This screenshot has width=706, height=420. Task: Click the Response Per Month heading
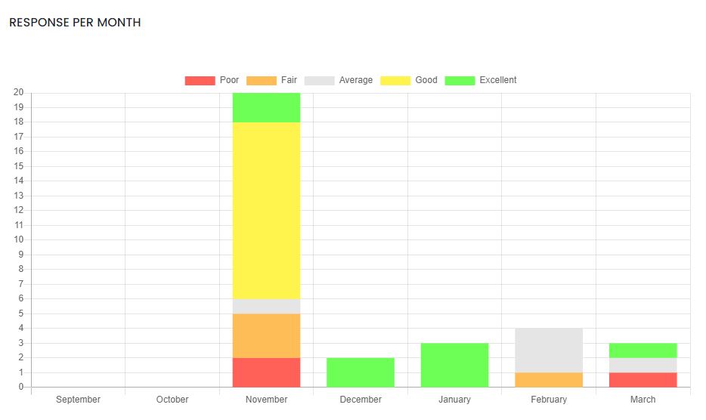pyautogui.click(x=75, y=23)
